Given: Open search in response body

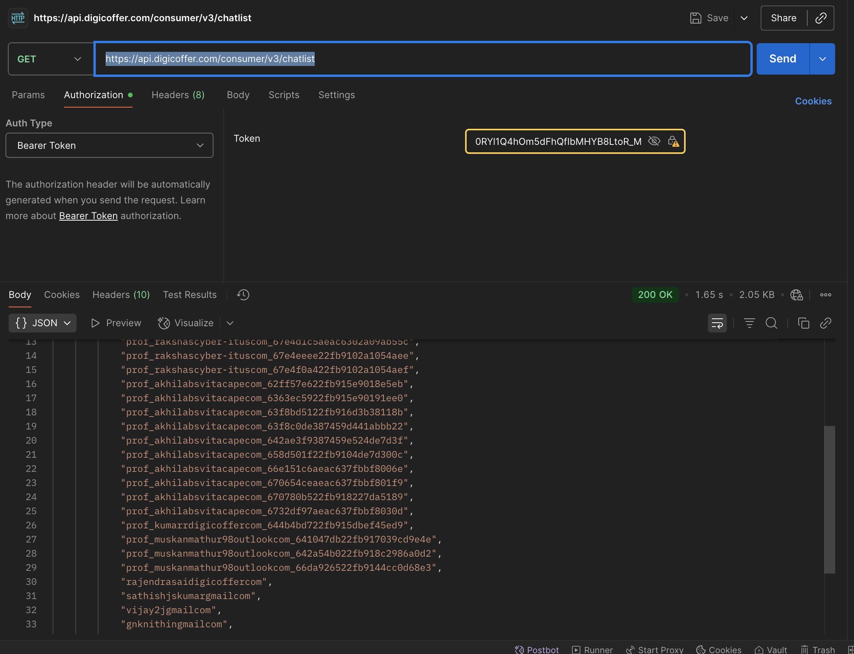Looking at the screenshot, I should tap(771, 323).
